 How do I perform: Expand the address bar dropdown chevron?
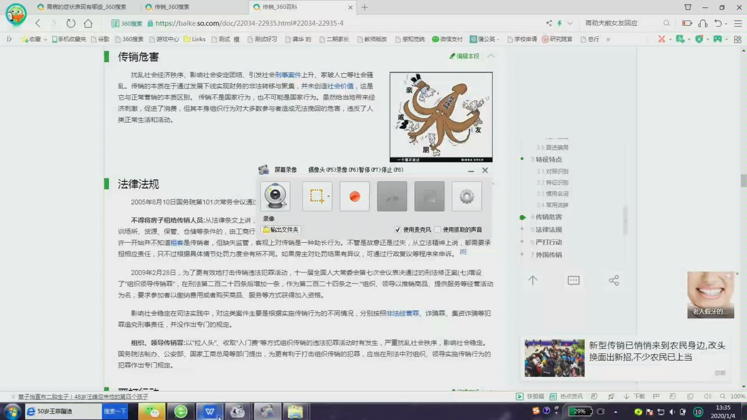coord(570,23)
